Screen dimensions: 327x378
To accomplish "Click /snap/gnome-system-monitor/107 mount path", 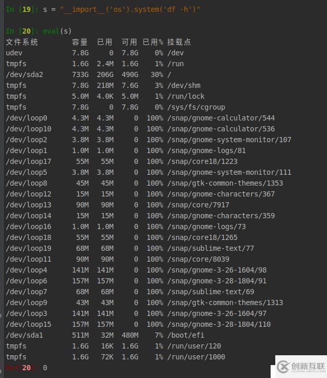I will [229, 140].
